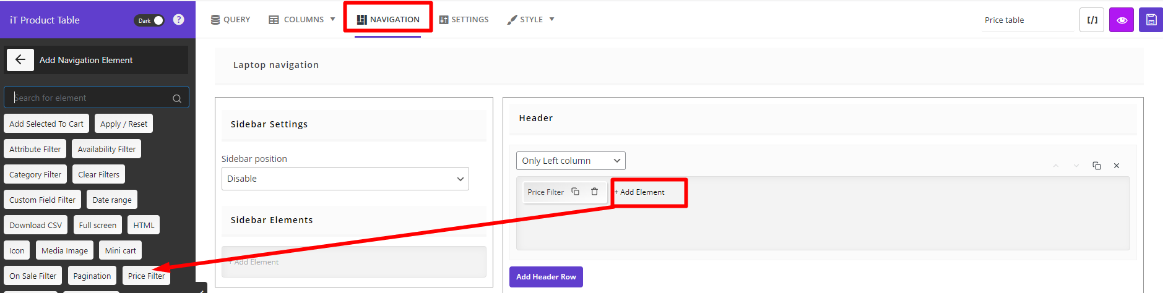The image size is (1163, 293).
Task: Open the Sidebar position dropdown
Action: 345,179
